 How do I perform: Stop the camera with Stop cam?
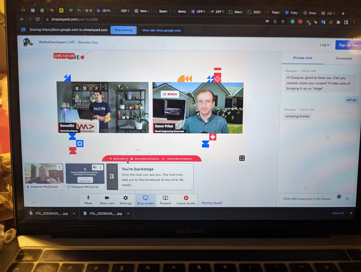pos(107,200)
